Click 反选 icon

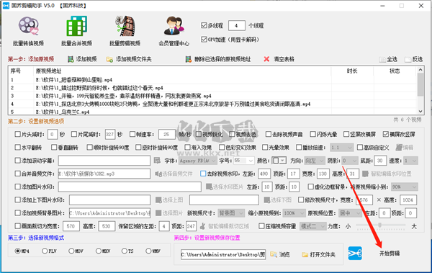[408, 60]
